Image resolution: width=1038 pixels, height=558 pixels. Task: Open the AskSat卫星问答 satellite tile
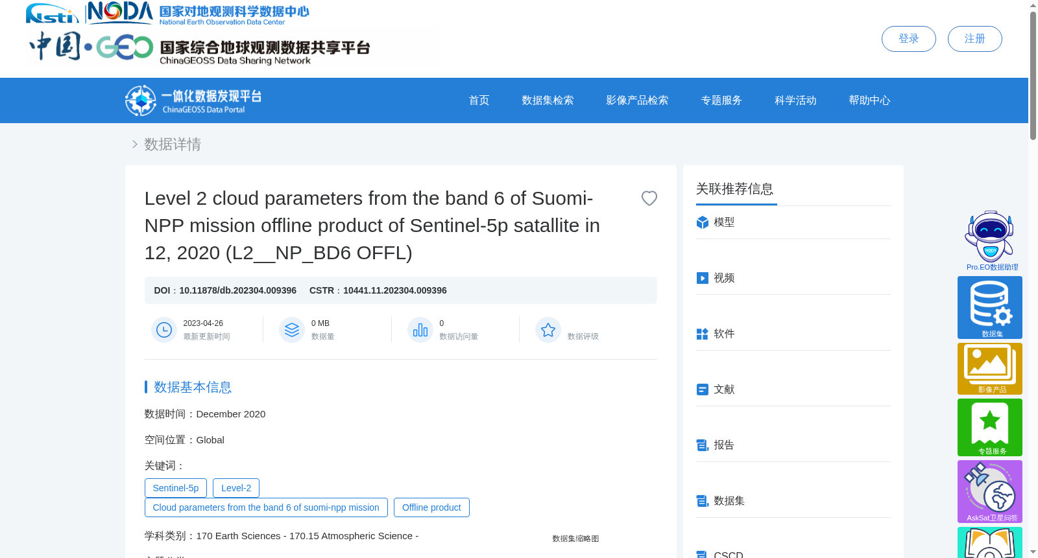(990, 491)
